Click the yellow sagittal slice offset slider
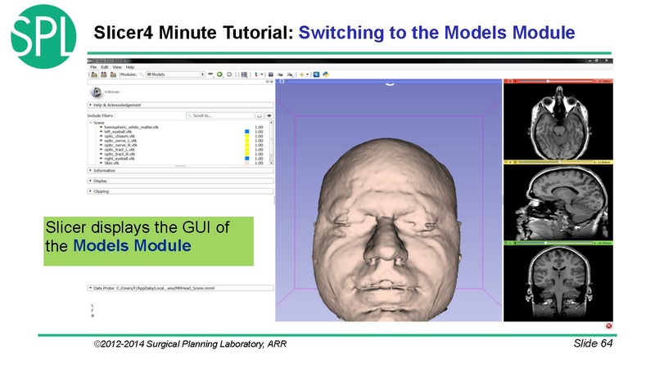655x368 pixels. [556, 162]
